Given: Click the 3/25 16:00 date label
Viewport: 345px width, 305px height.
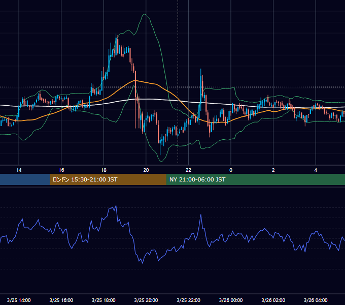Looking at the screenshot, I should 61,300.
